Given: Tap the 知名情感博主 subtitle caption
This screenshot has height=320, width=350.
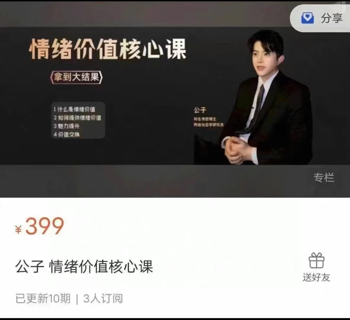Looking at the screenshot, I should pos(205,119).
